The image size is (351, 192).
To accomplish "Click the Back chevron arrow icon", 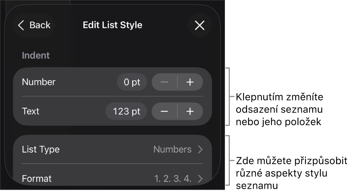I will point(21,25).
